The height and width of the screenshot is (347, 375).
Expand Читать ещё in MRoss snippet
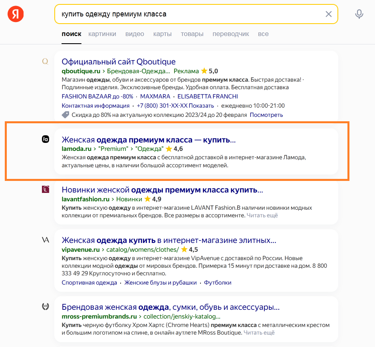point(259,333)
